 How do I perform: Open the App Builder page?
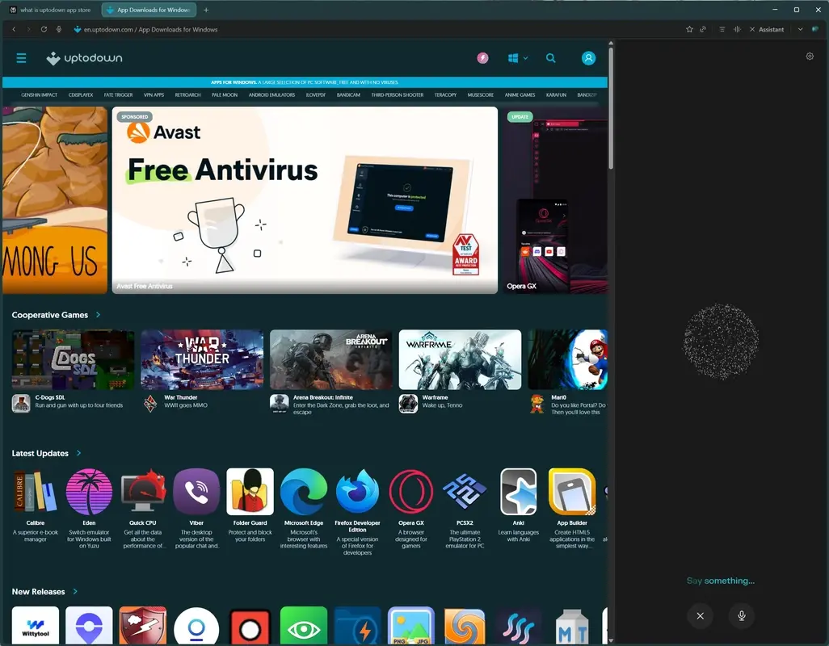point(572,491)
